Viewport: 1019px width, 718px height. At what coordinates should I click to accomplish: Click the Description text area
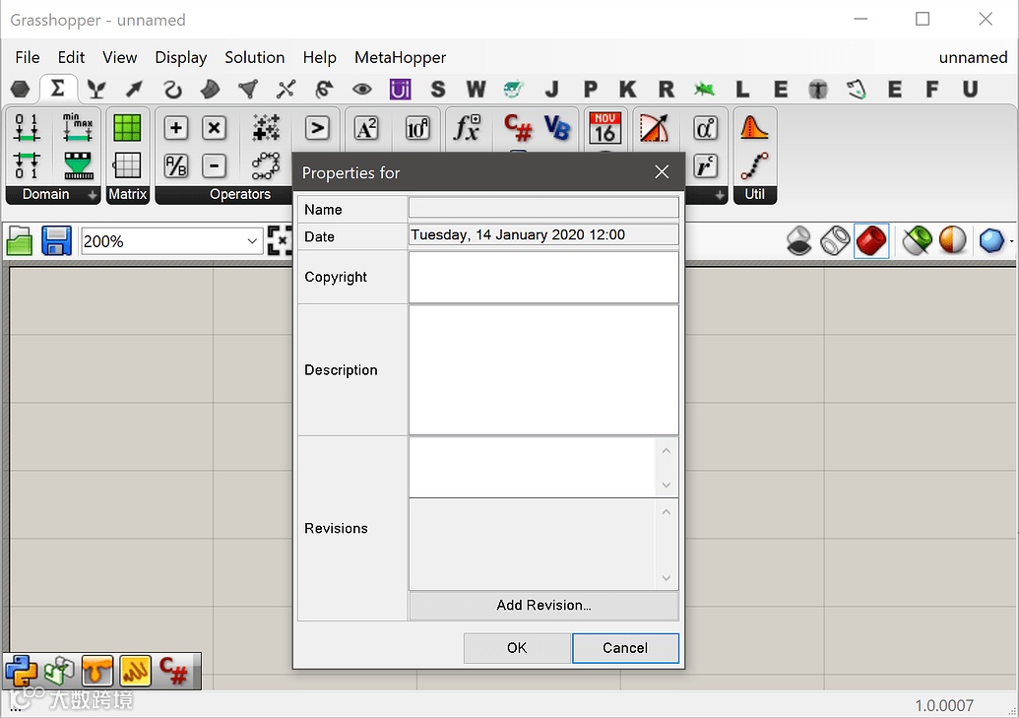543,369
